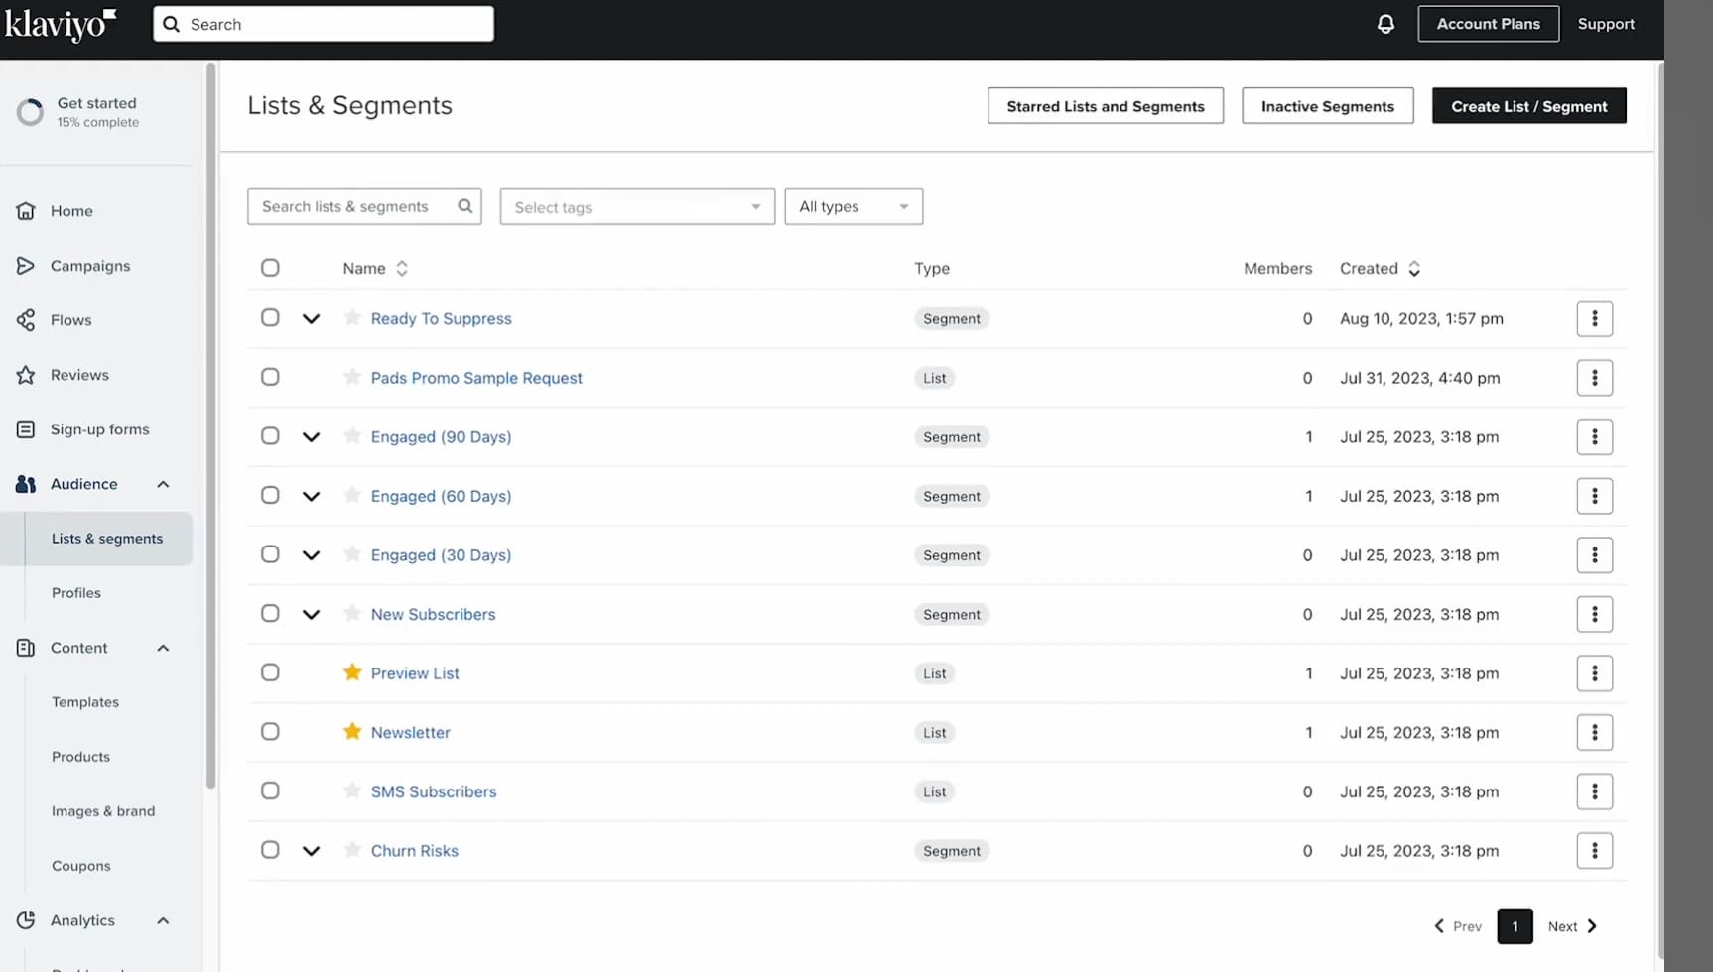Check the Engaged (90 Days) checkbox
The height and width of the screenshot is (972, 1713).
270,435
